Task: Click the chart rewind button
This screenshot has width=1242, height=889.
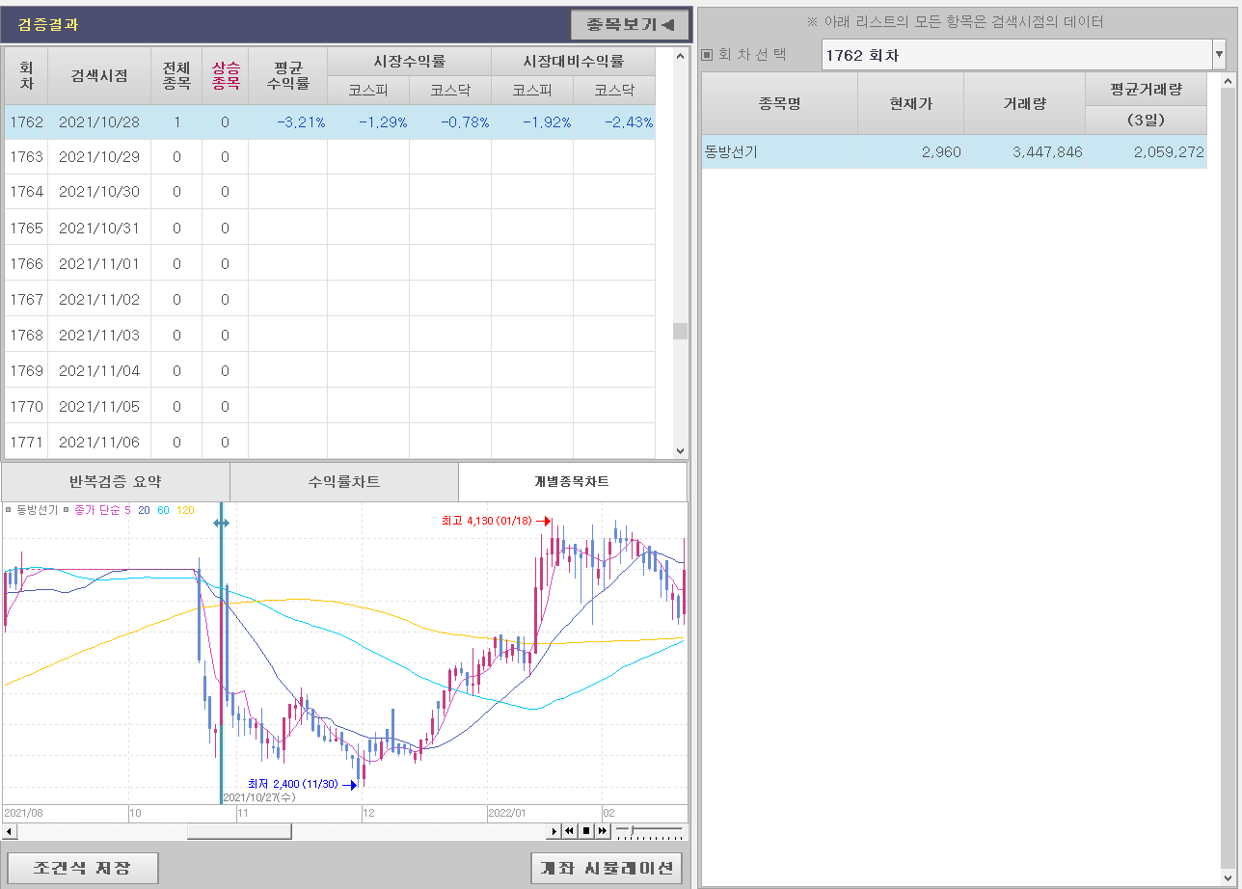Action: [x=570, y=831]
